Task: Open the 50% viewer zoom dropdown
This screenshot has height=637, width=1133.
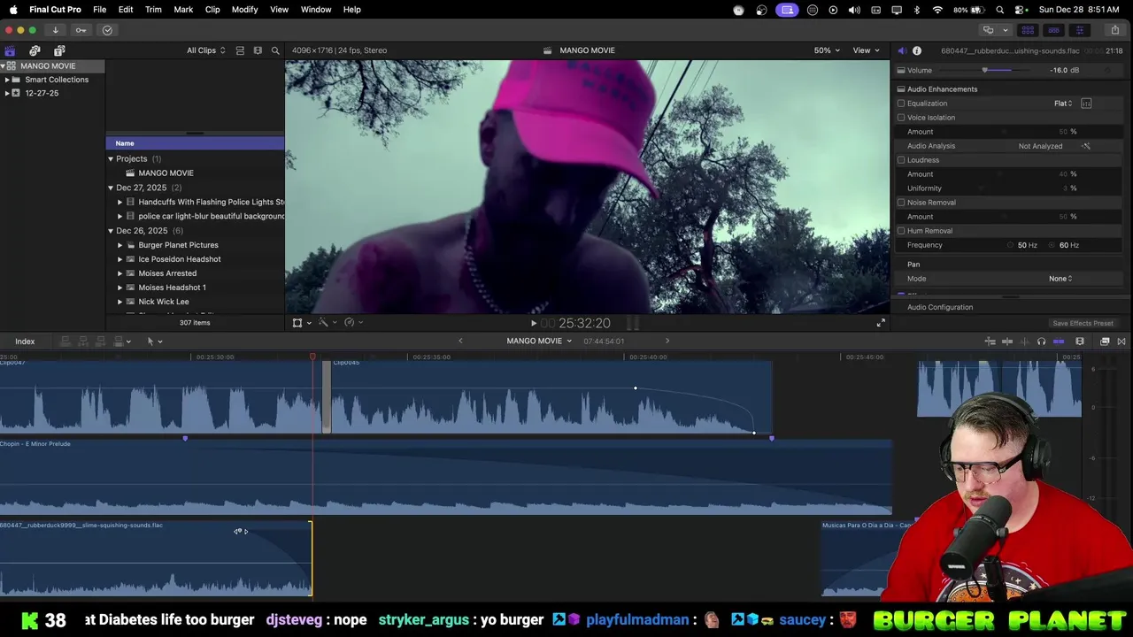Action: tap(827, 50)
